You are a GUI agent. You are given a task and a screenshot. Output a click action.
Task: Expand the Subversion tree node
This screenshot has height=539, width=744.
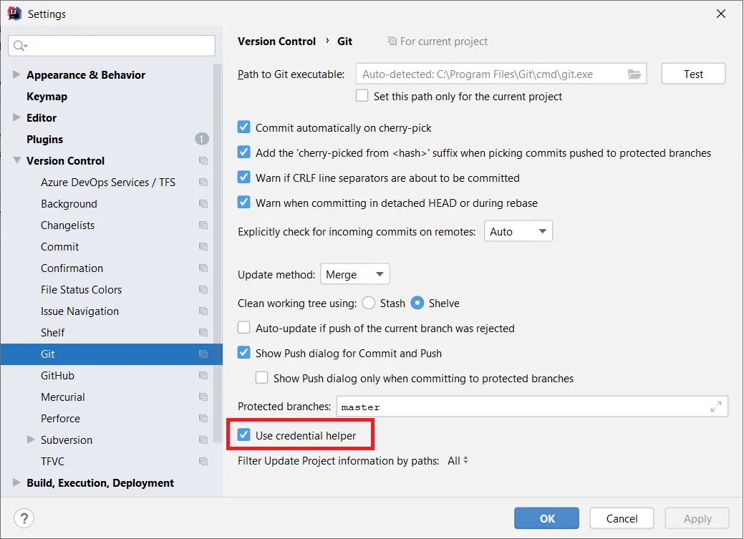pos(31,440)
